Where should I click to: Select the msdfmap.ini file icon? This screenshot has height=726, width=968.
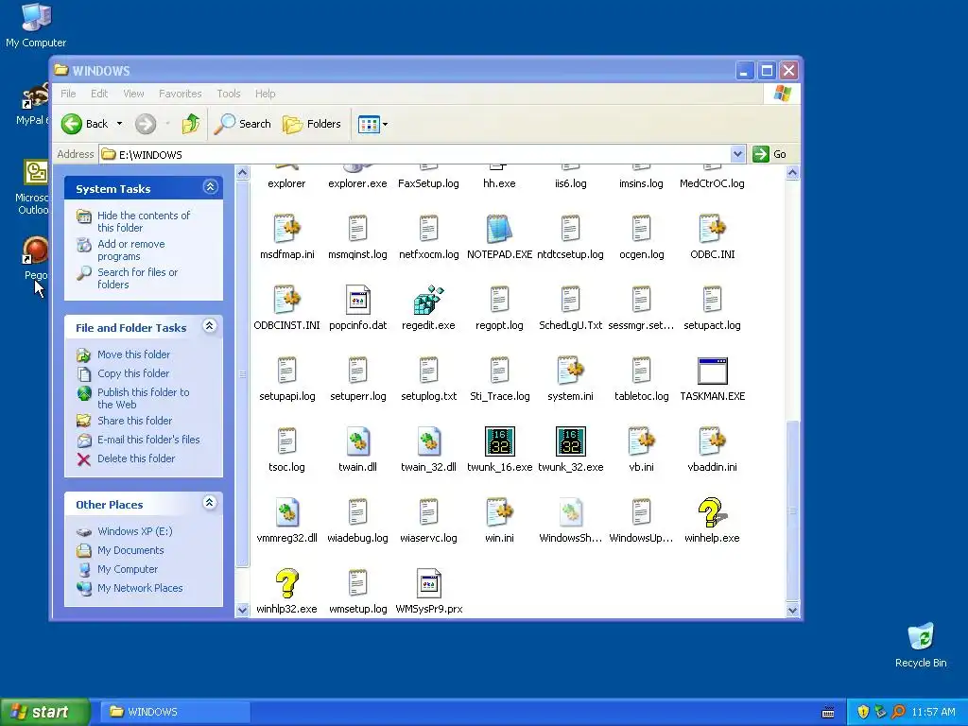point(287,229)
